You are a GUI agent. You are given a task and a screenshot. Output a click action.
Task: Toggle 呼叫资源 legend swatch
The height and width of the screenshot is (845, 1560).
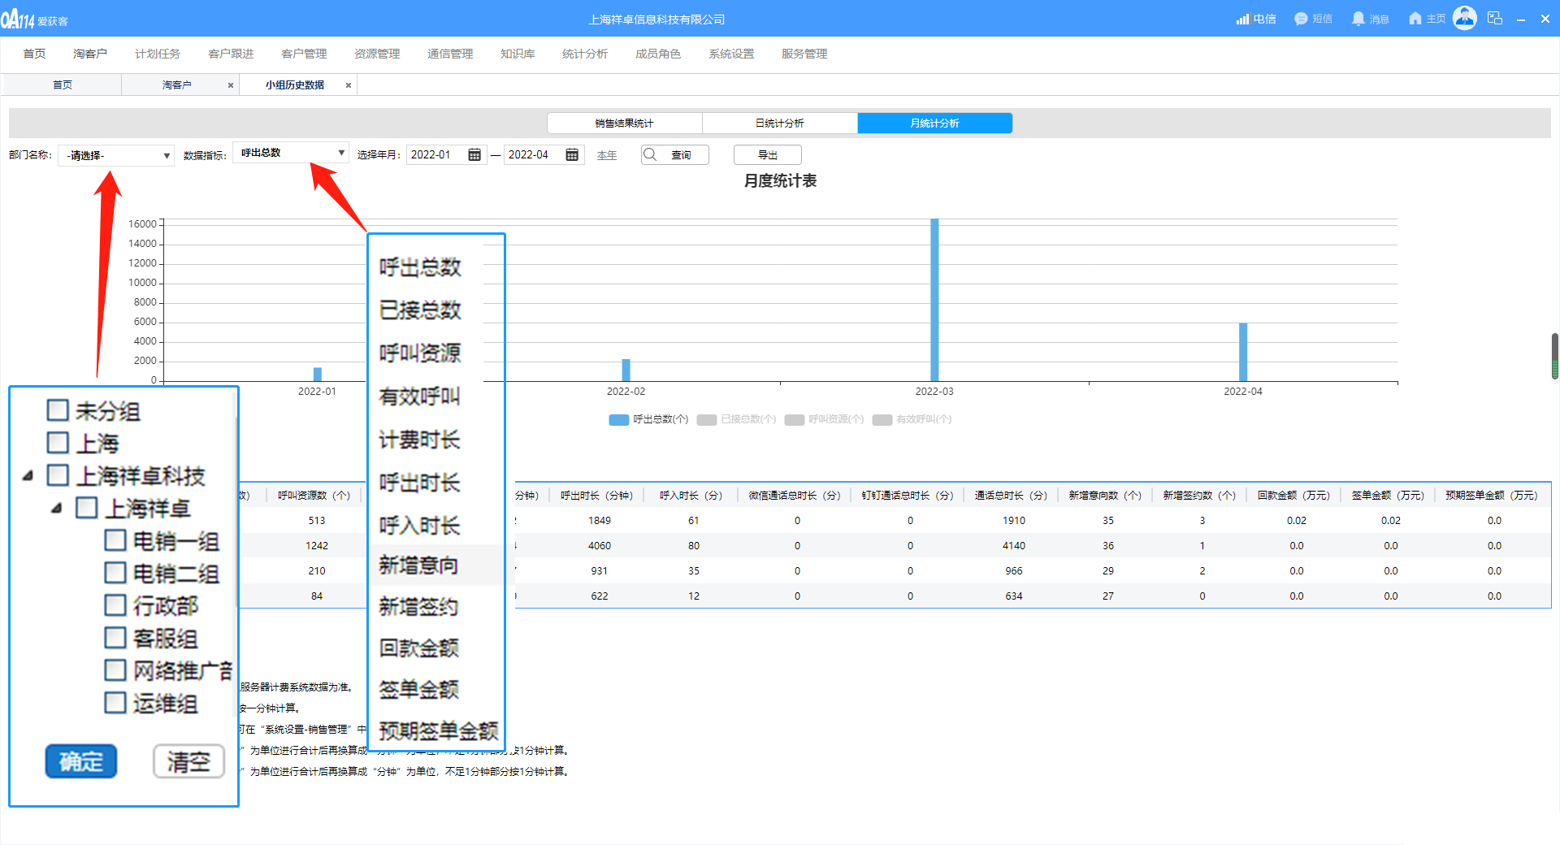tap(795, 419)
